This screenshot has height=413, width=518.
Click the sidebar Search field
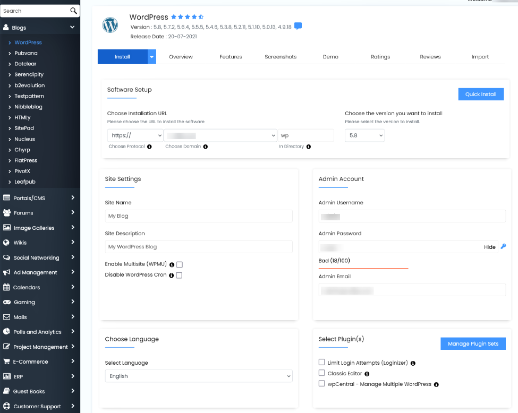(x=35, y=11)
